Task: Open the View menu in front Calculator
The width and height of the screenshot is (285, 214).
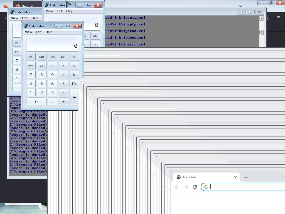Action: click(28, 32)
